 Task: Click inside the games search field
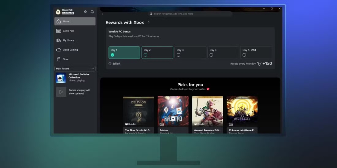click(191, 14)
